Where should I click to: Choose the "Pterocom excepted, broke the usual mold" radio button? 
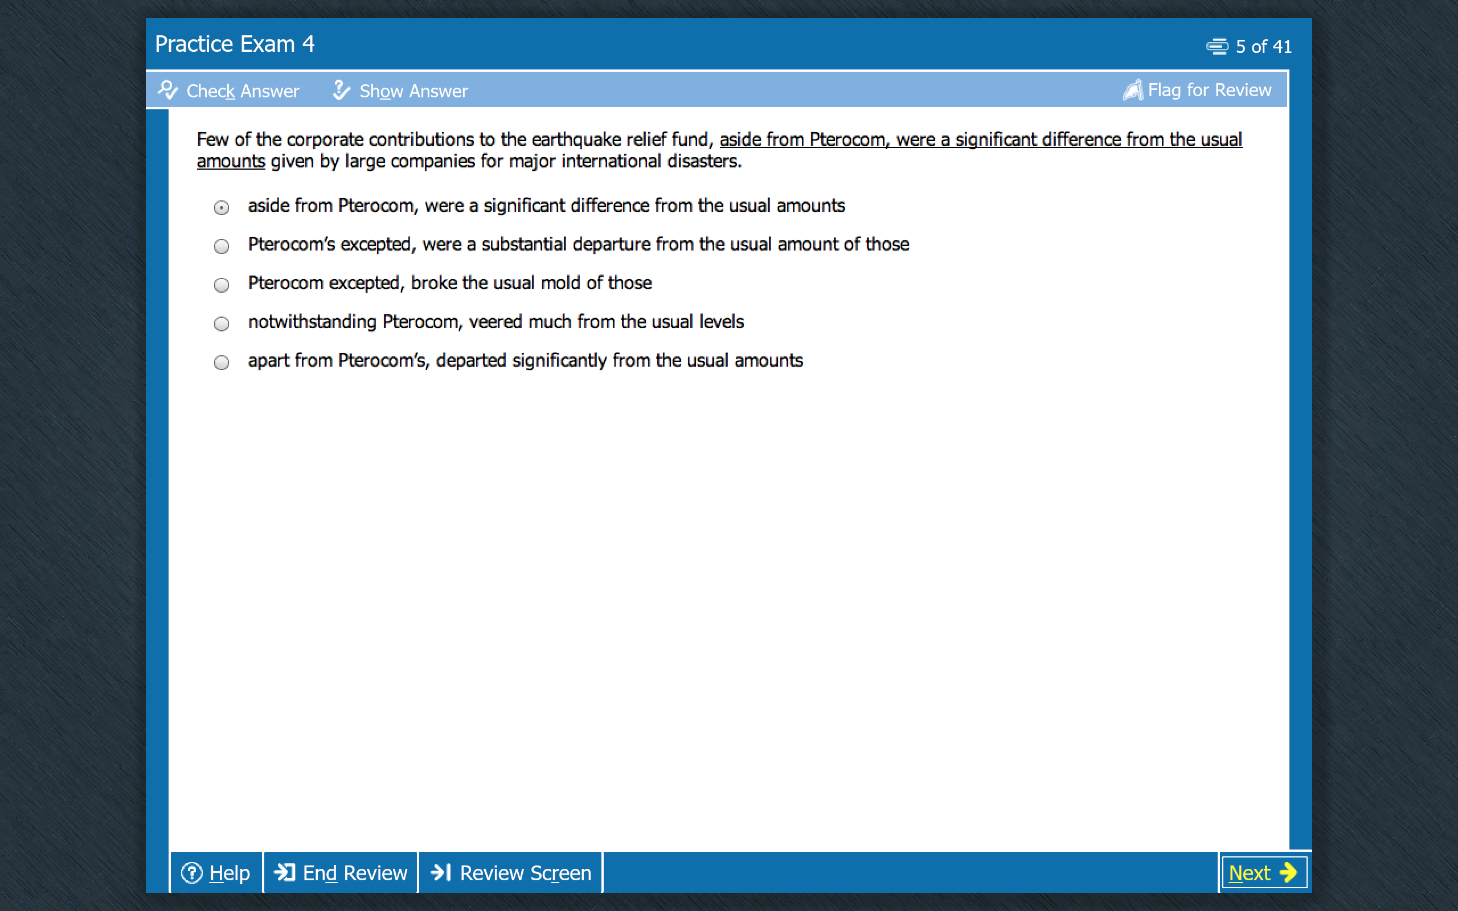(222, 285)
